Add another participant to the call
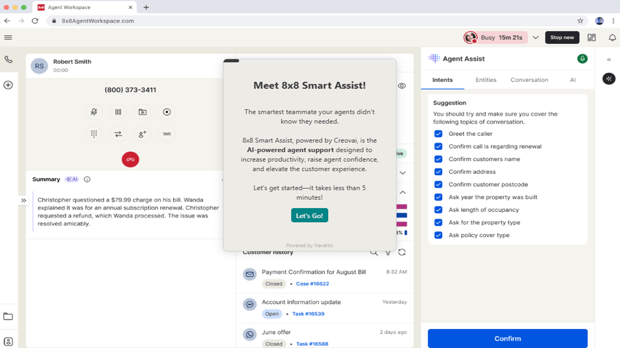 (x=142, y=134)
